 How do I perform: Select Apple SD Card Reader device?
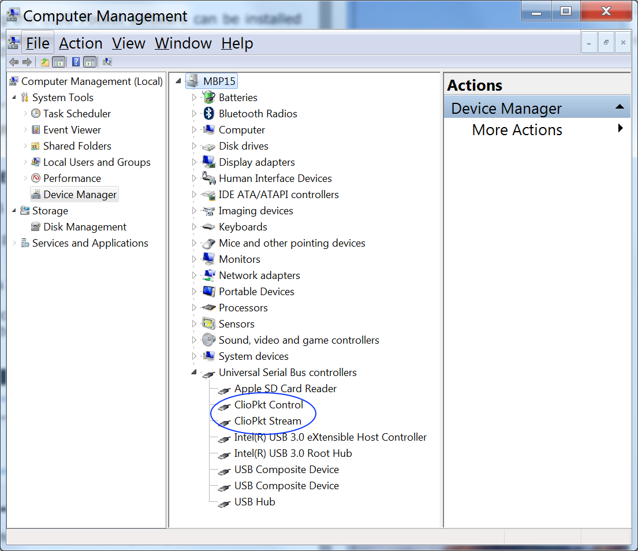[x=285, y=389]
